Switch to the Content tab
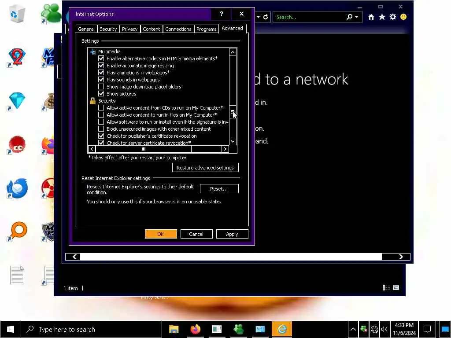Screen dimensions: 451x338 (x=152, y=29)
